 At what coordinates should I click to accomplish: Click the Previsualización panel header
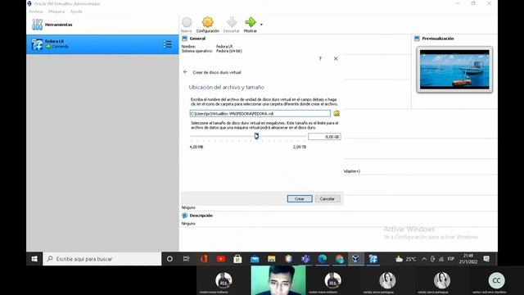438,39
